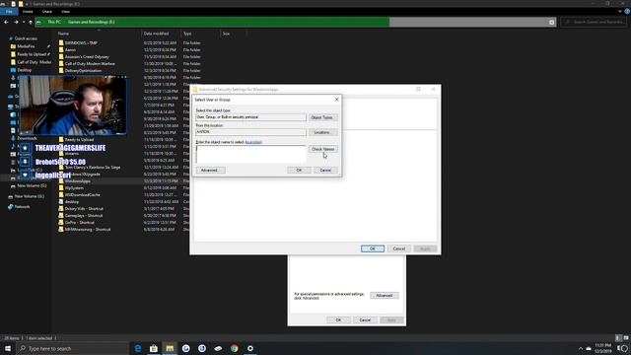Expand the ribbon chevron
631x355 pixels.
pyautogui.click(x=620, y=12)
